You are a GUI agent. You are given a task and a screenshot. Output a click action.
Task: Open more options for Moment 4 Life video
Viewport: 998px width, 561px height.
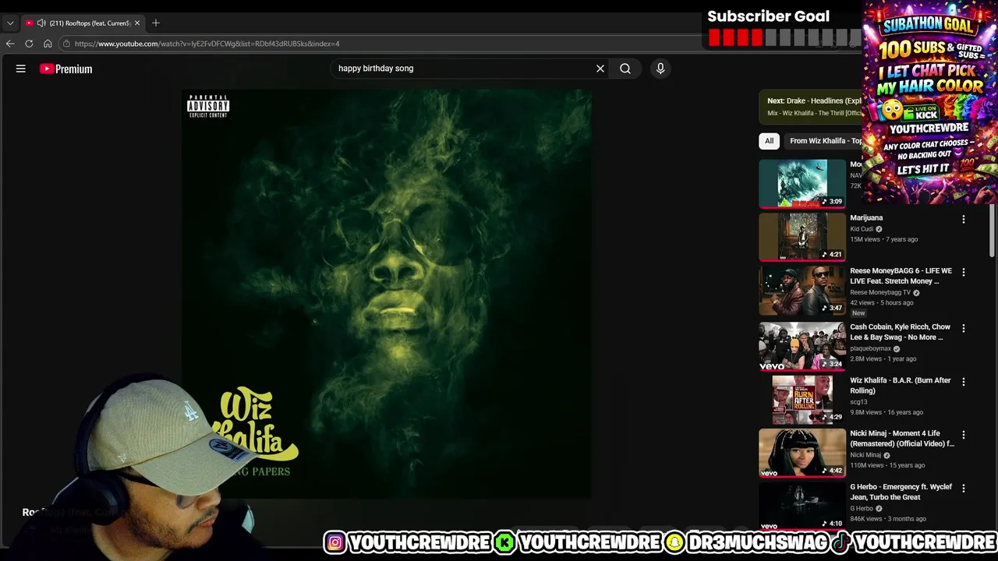tap(964, 435)
